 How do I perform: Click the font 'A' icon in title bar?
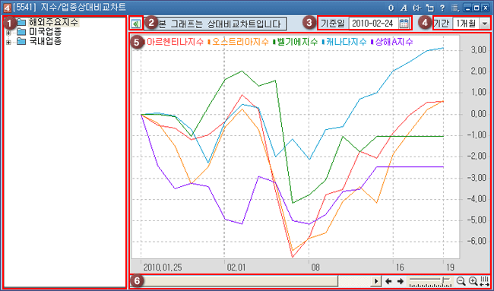(x=404, y=8)
